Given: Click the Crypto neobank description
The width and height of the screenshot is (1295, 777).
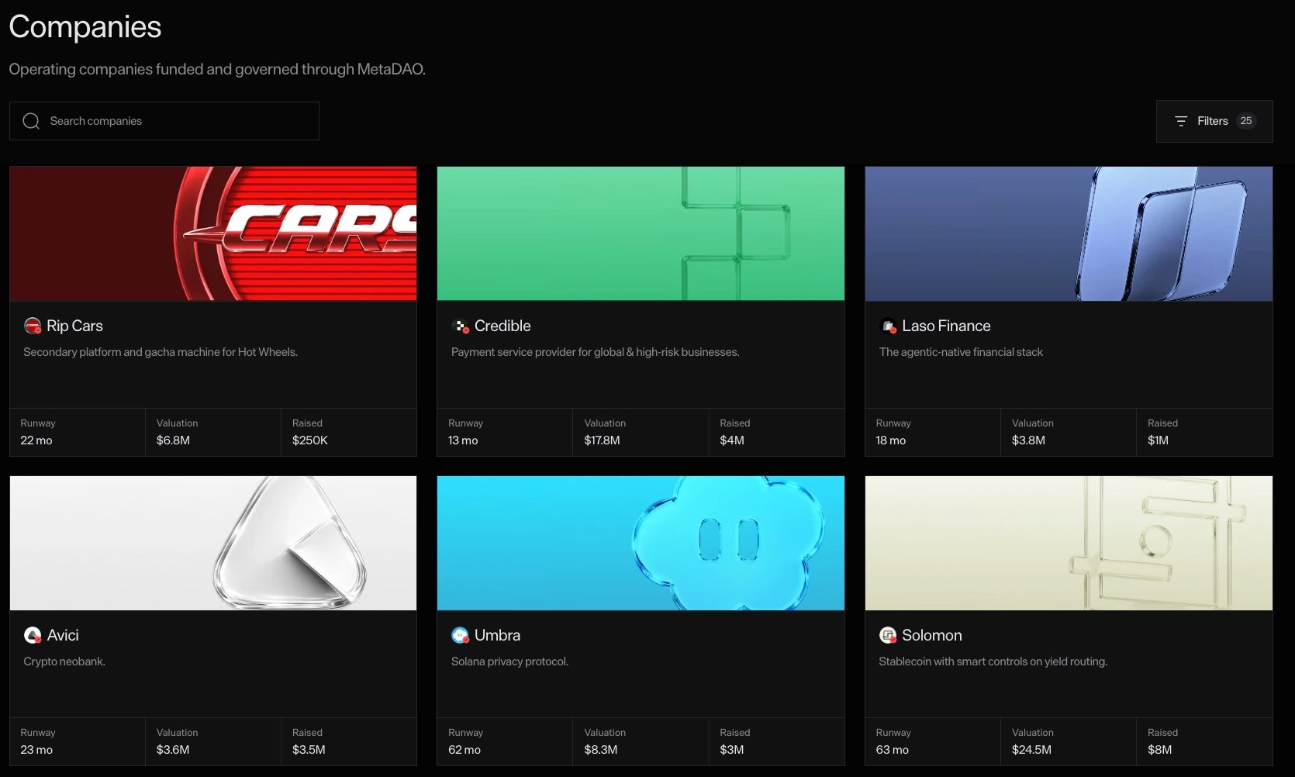Looking at the screenshot, I should pos(64,661).
